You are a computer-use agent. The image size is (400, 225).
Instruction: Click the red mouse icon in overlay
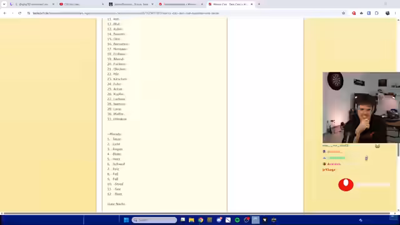(x=346, y=184)
